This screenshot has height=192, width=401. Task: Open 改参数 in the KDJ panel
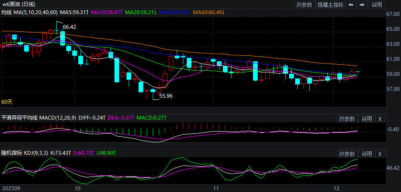pyautogui.click(x=347, y=154)
